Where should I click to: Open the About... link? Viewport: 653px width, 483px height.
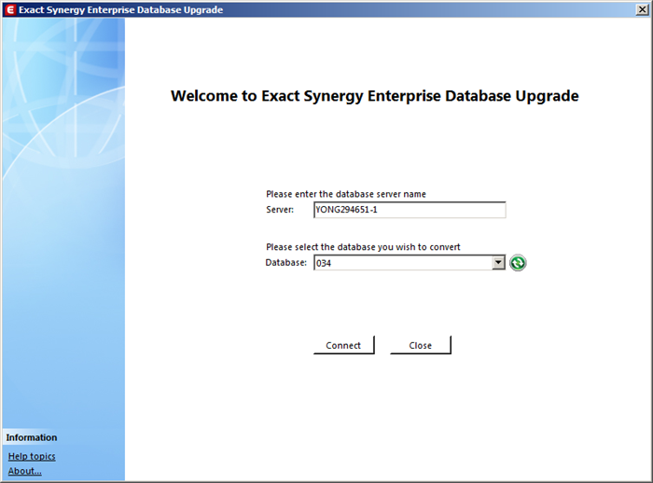[x=24, y=471]
